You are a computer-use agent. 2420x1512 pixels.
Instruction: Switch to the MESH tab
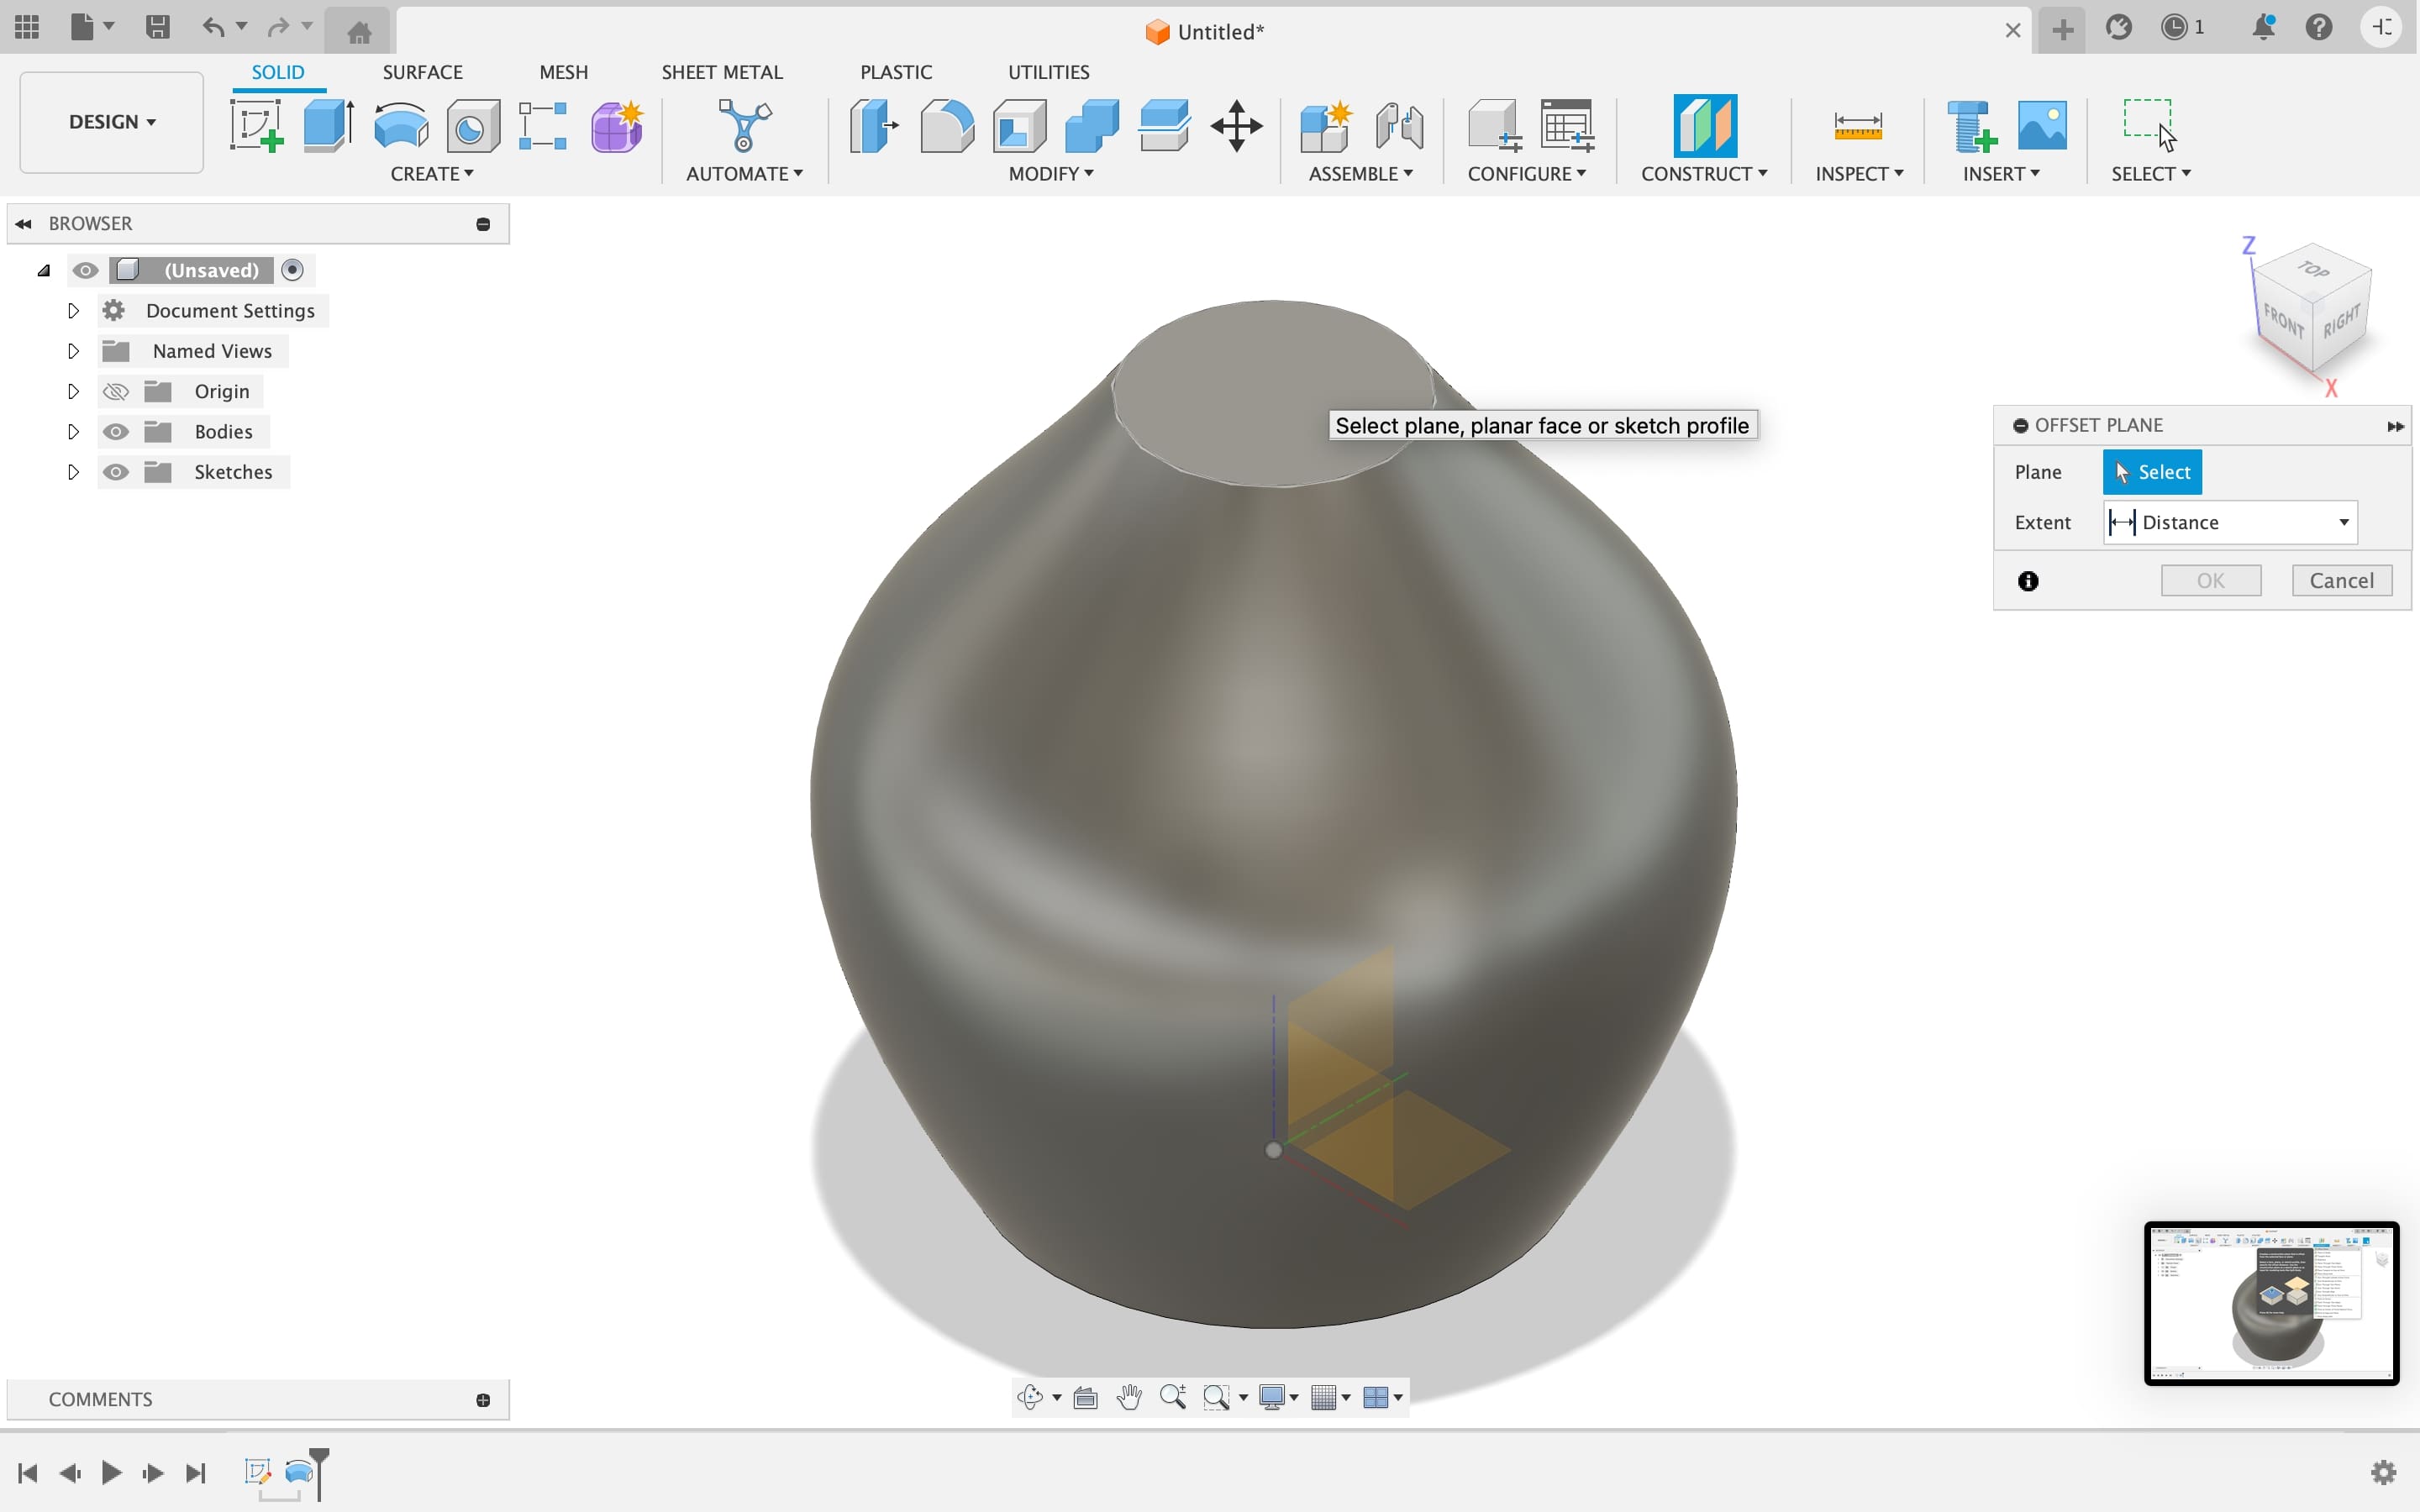pos(563,72)
